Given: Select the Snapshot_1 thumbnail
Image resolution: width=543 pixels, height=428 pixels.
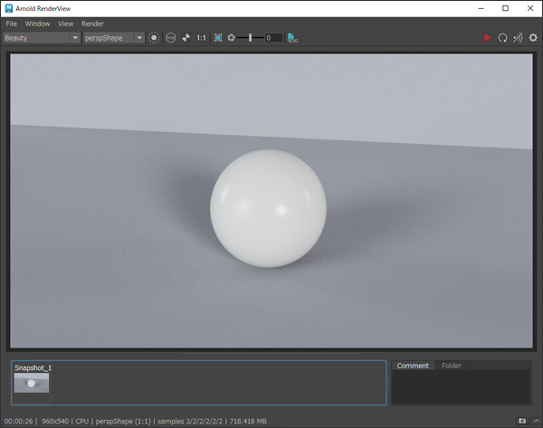Looking at the screenshot, I should point(32,383).
